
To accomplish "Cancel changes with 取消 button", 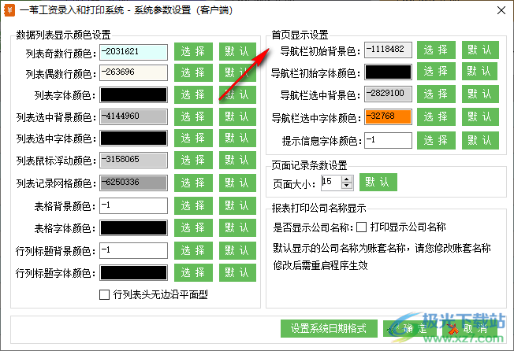I will click(x=470, y=328).
